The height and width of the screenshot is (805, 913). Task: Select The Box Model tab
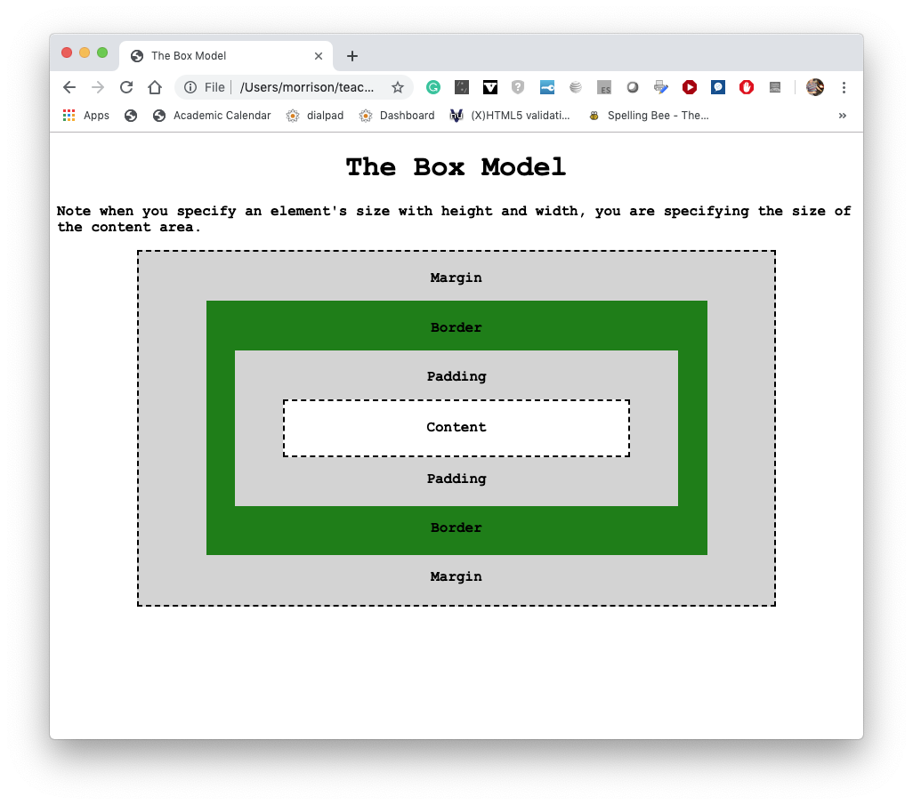[x=226, y=56]
